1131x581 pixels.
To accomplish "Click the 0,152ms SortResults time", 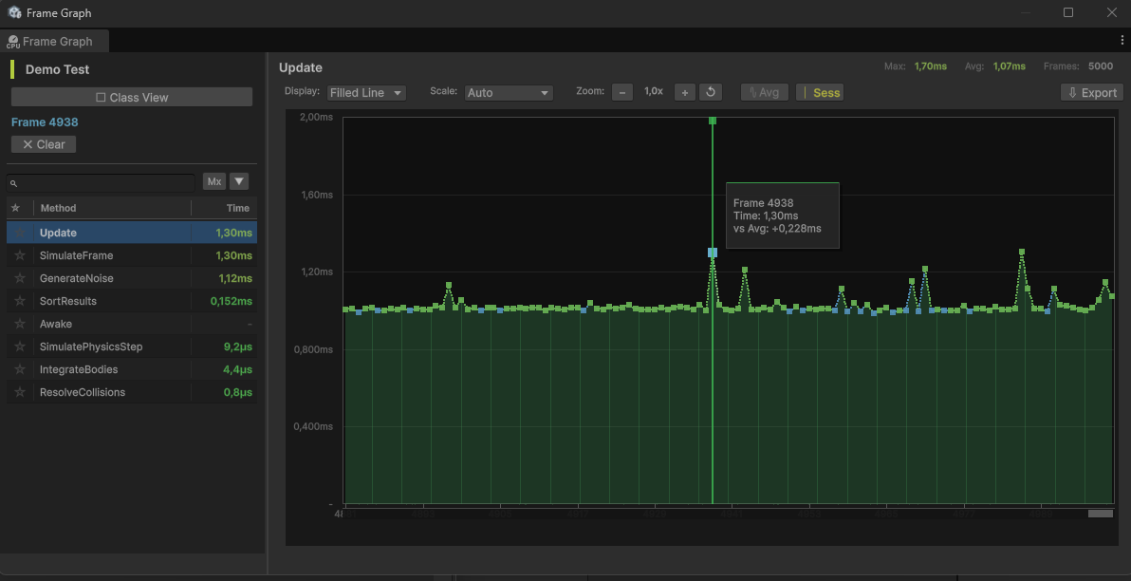I will click(232, 301).
